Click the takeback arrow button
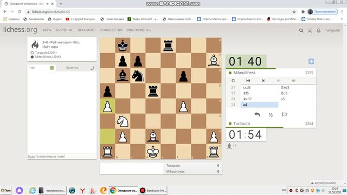The width and height of the screenshot is (347, 195). (x=257, y=114)
